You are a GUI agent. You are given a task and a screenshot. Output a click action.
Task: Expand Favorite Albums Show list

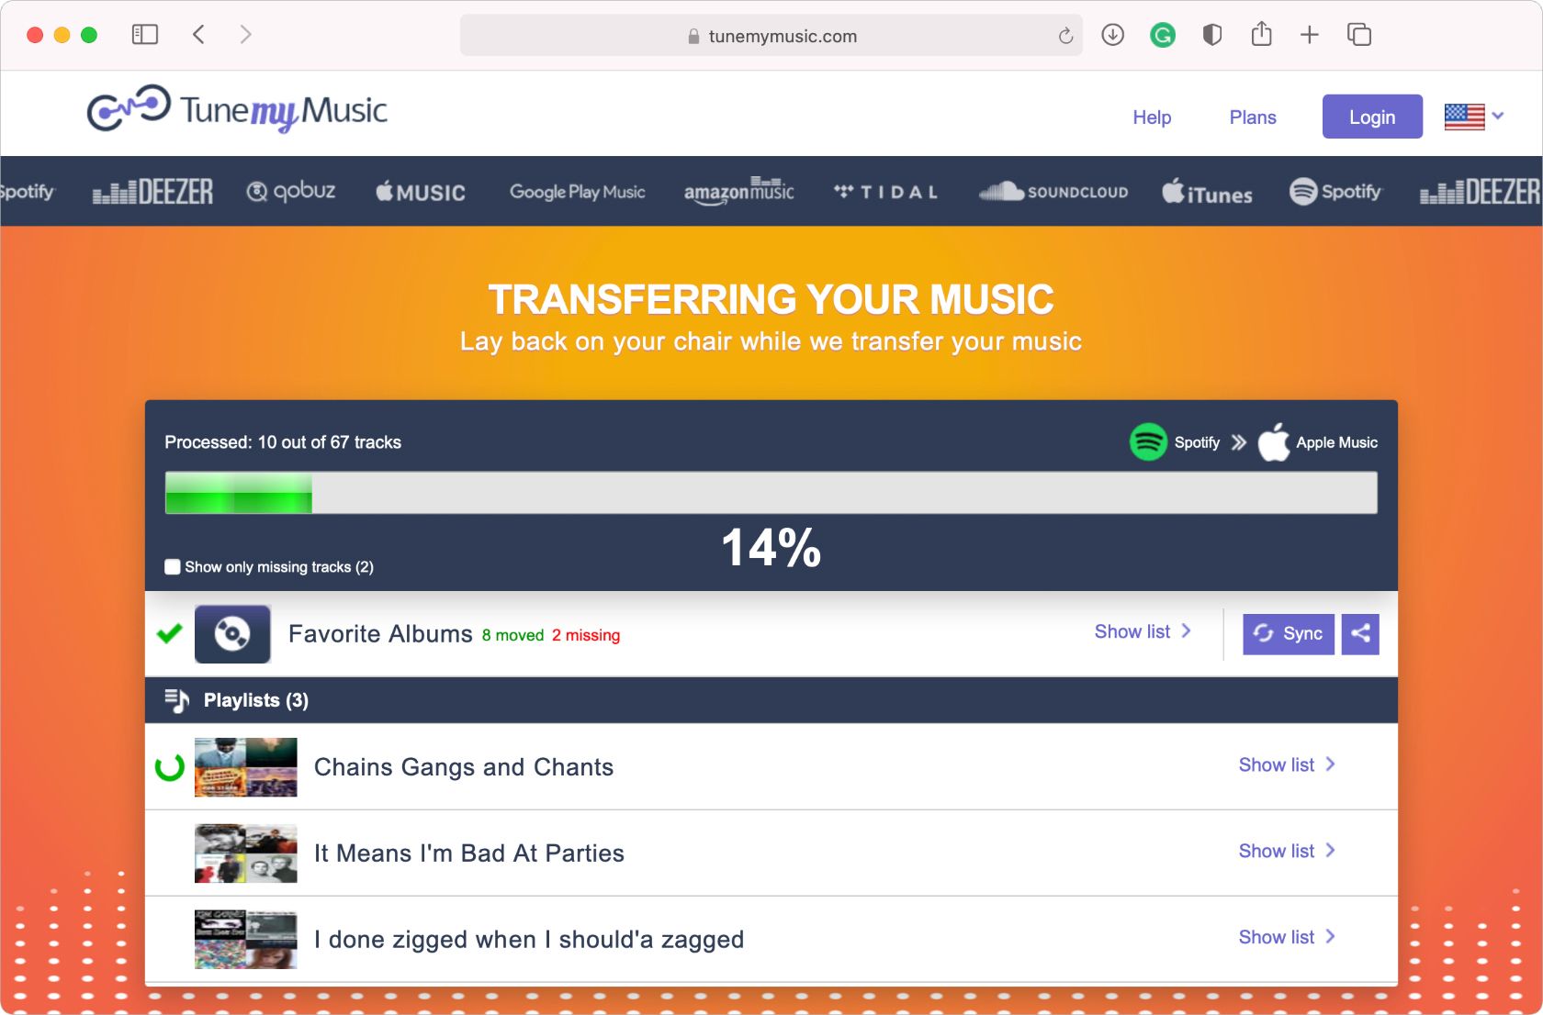click(x=1143, y=631)
